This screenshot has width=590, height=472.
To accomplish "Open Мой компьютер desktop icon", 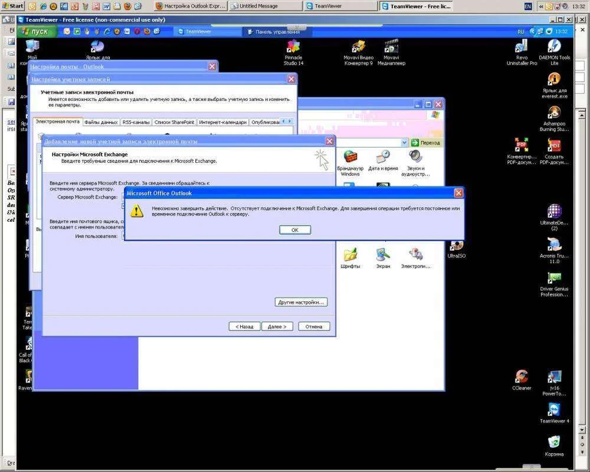I will [x=32, y=51].
